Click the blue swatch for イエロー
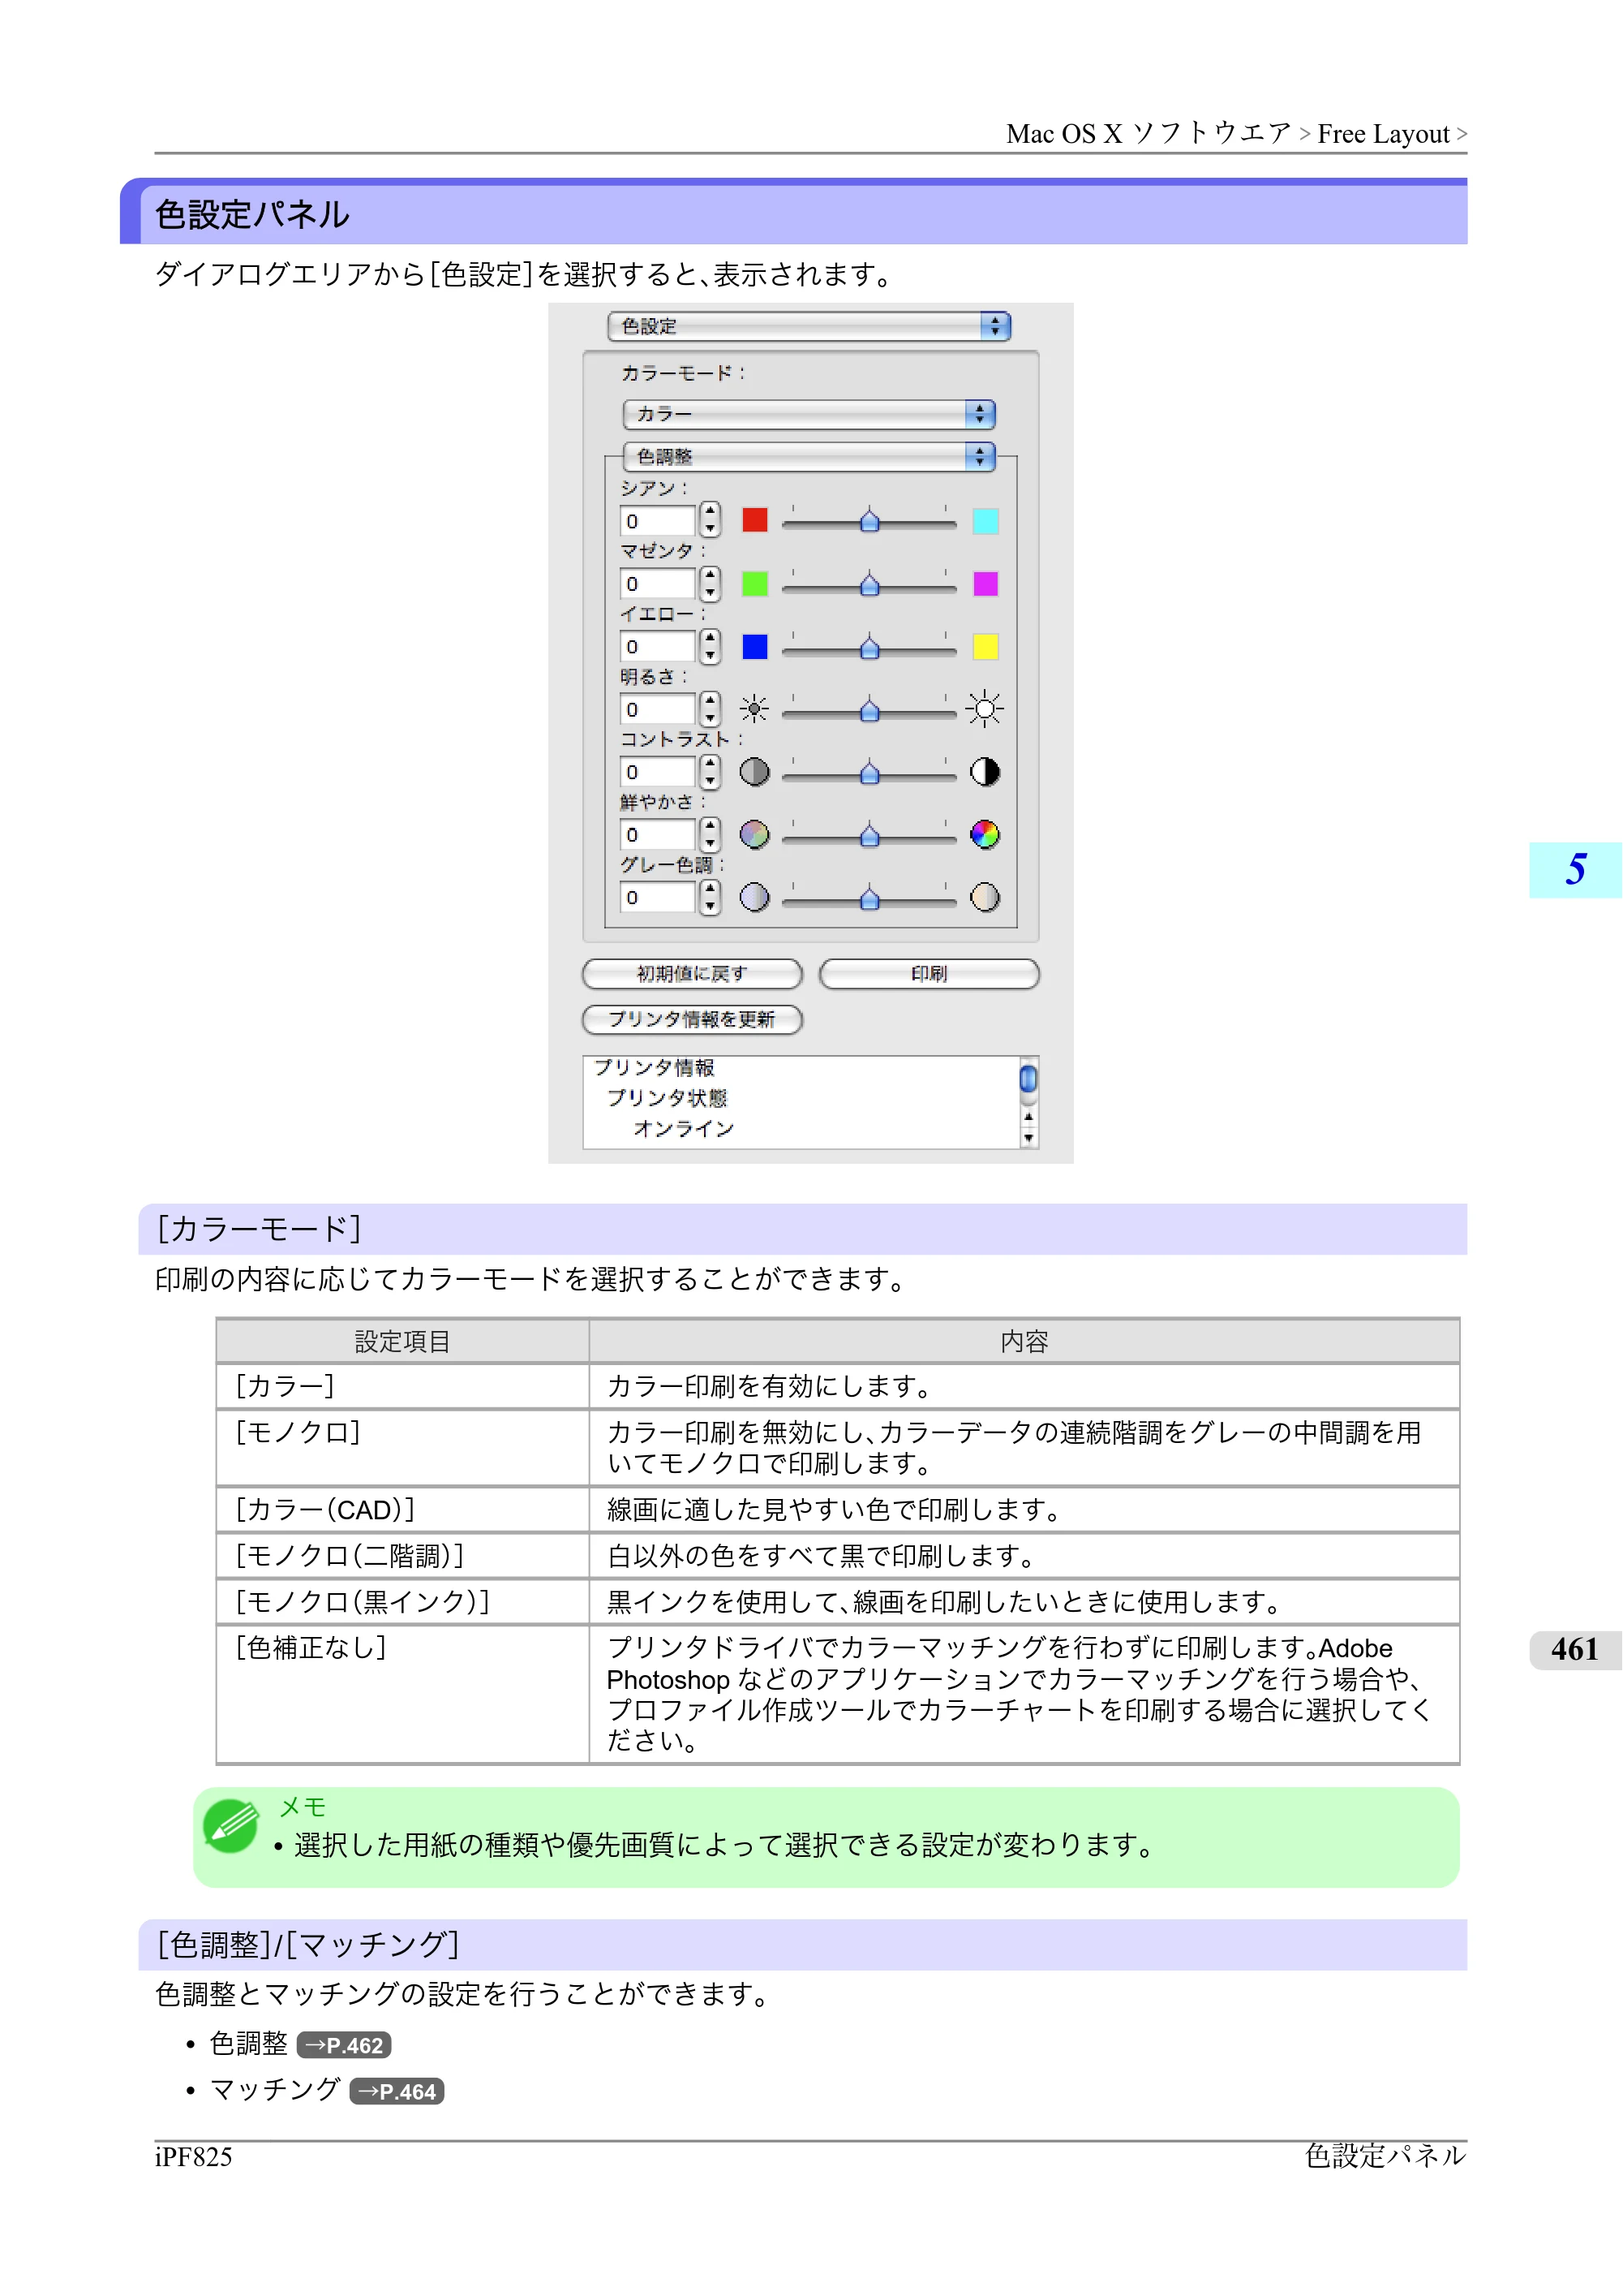The image size is (1623, 2296). (754, 647)
